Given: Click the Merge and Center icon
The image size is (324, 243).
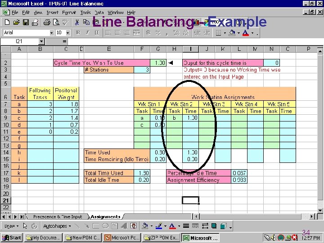Looking at the screenshot, I should (136, 33).
